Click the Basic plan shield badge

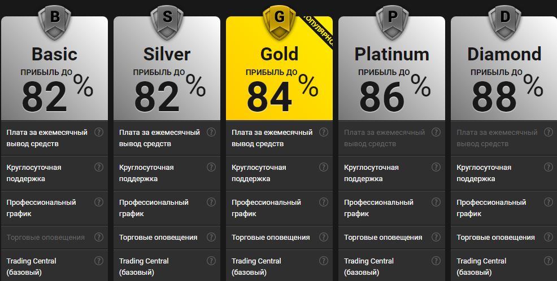(54, 22)
